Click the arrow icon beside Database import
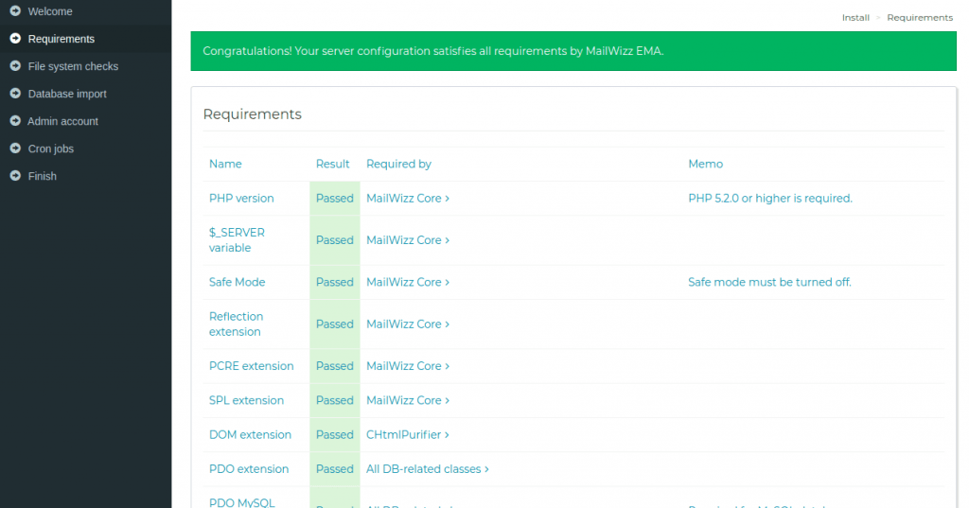This screenshot has height=508, width=969. [15, 94]
